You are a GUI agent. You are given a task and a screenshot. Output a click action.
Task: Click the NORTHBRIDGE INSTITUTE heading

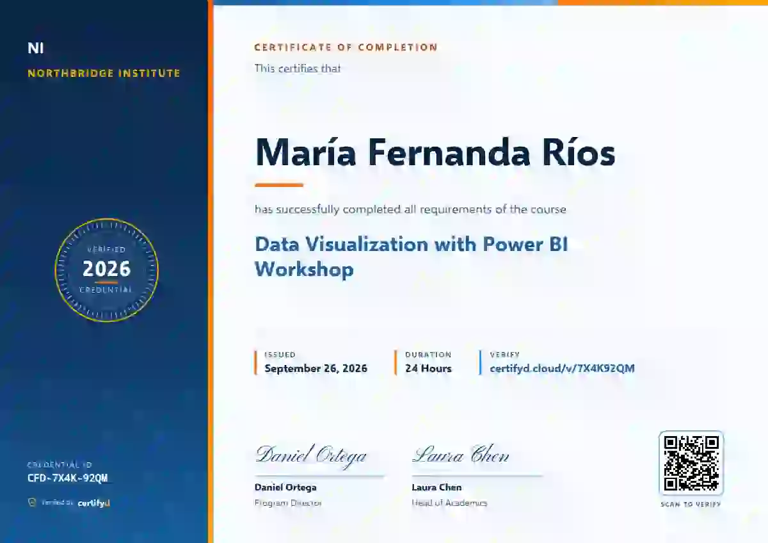pos(104,74)
